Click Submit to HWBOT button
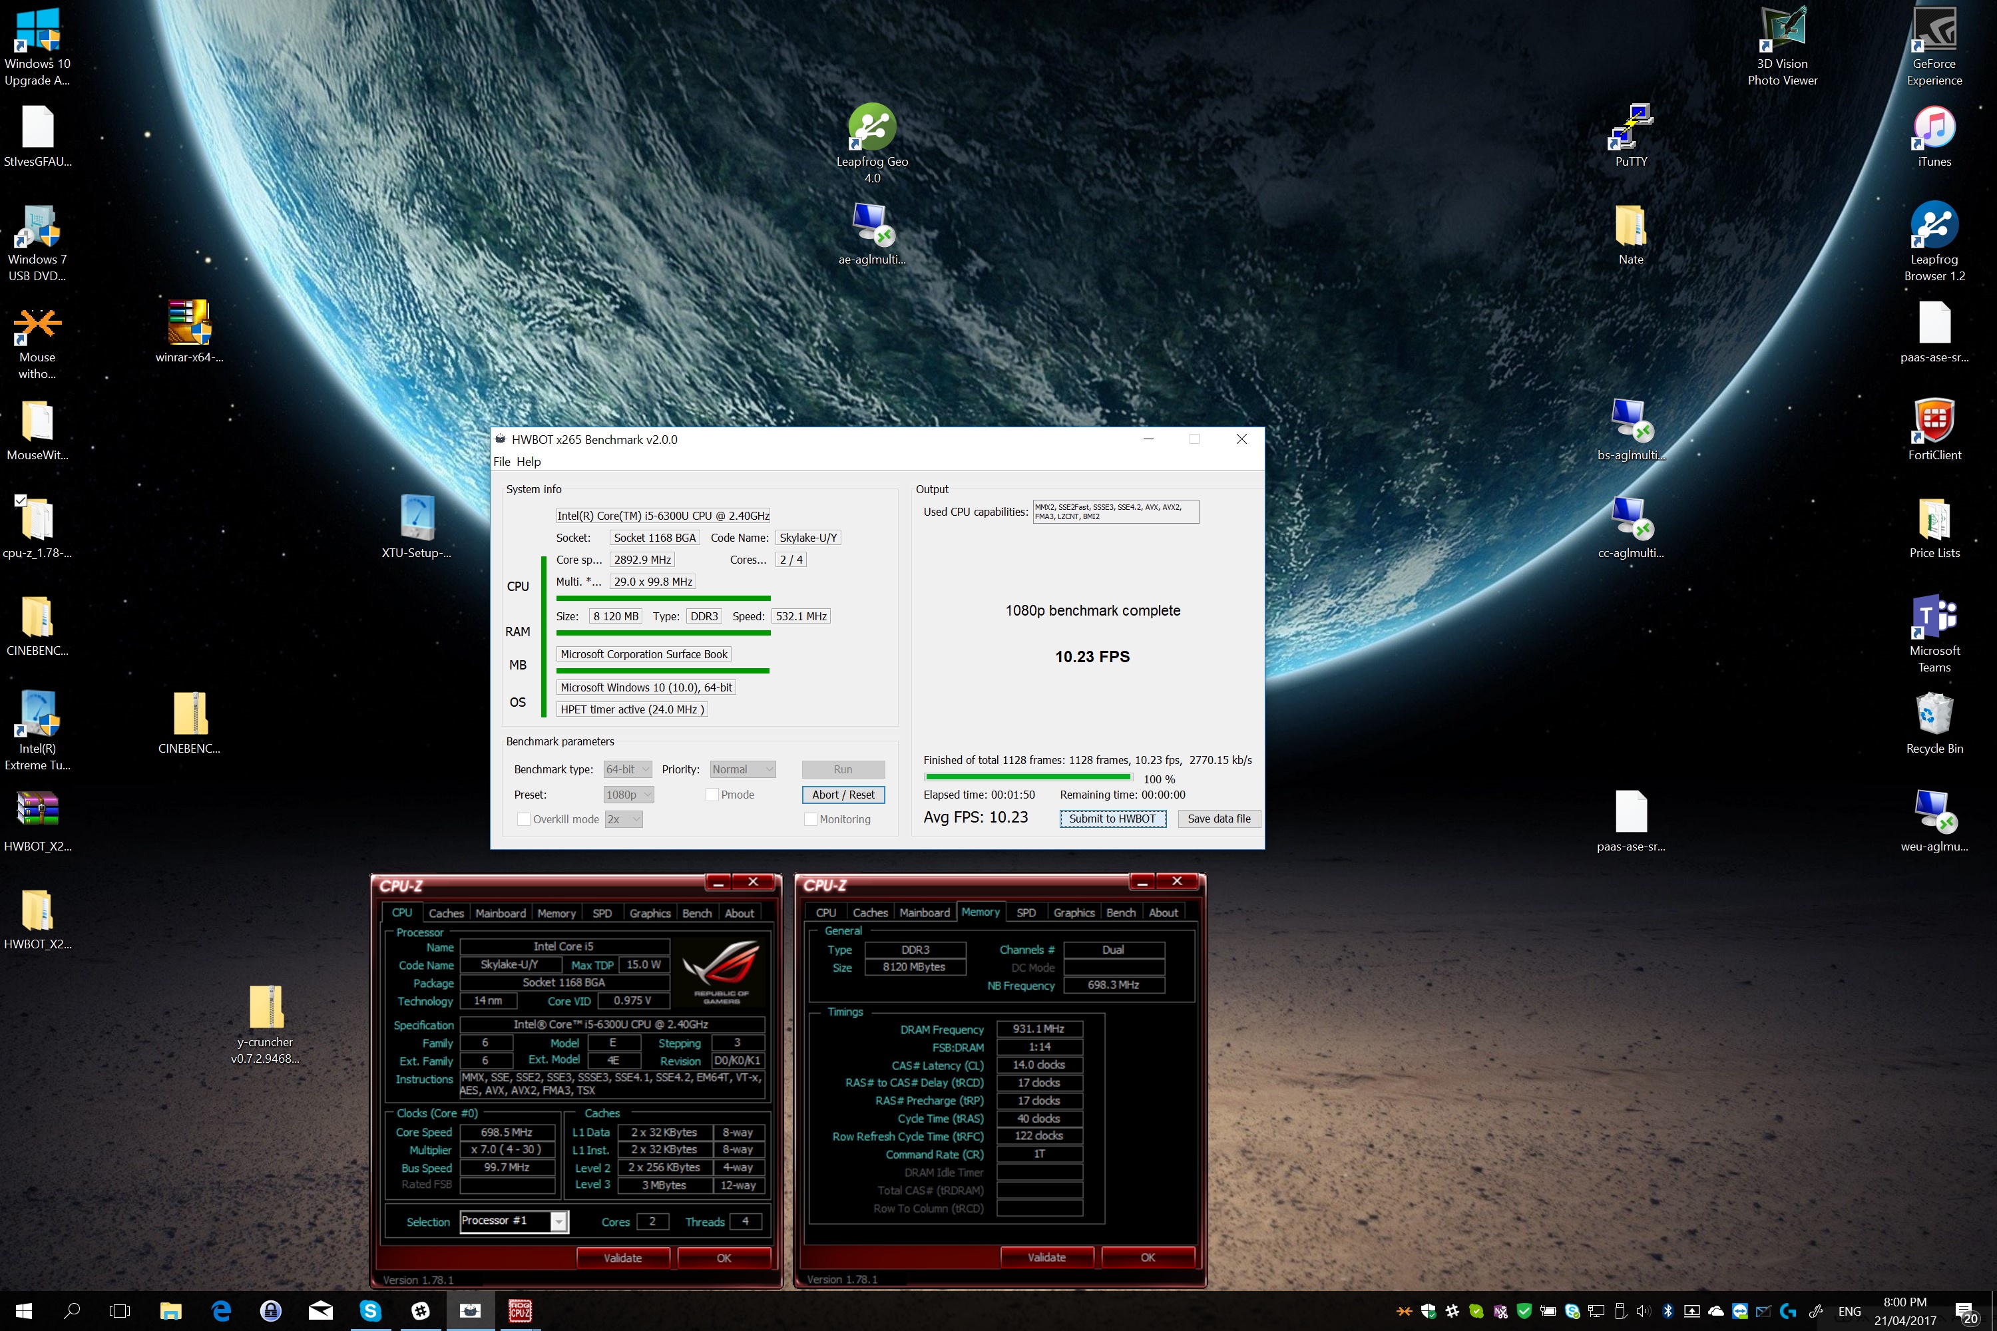 (x=1112, y=819)
